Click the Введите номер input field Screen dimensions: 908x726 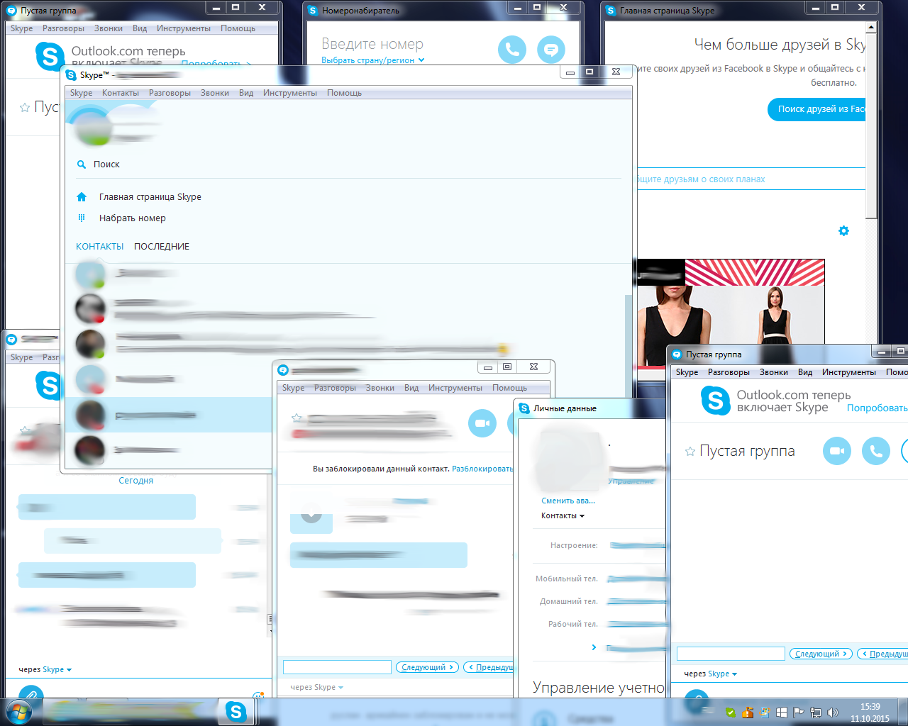click(372, 44)
